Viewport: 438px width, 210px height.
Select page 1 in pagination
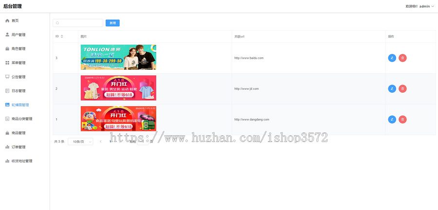coord(110,142)
